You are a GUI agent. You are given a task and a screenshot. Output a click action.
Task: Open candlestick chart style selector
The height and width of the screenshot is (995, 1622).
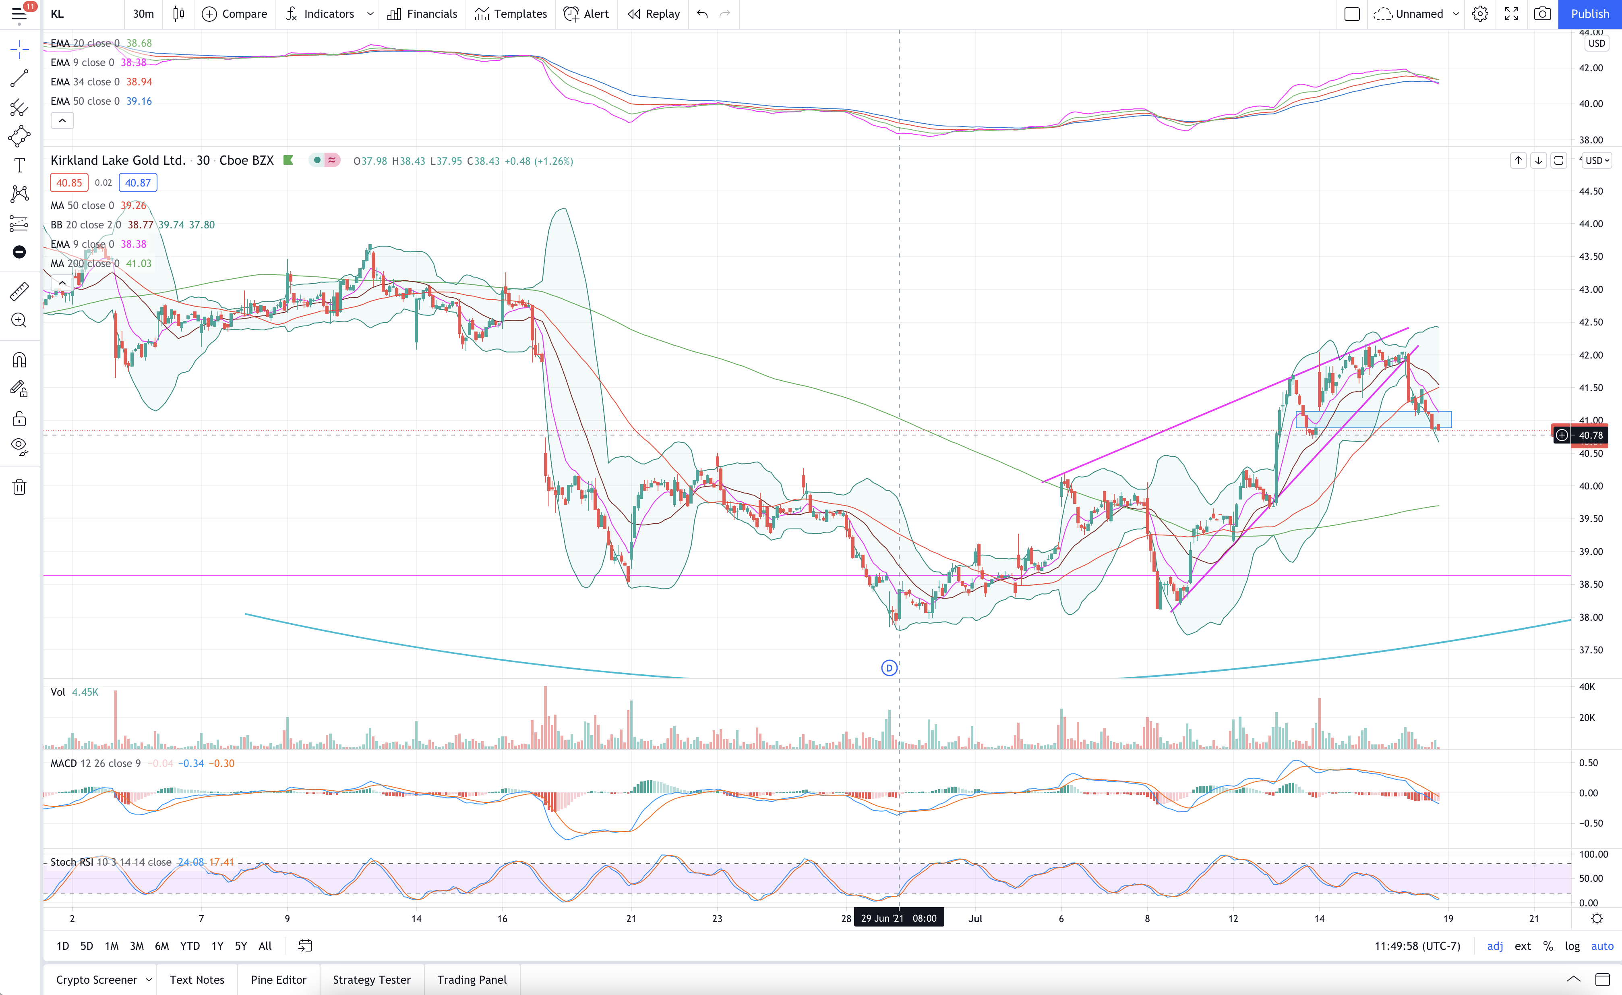[178, 14]
